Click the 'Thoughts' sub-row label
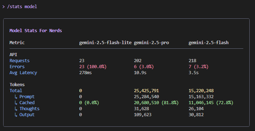This screenshot has height=131, width=255. [29, 109]
